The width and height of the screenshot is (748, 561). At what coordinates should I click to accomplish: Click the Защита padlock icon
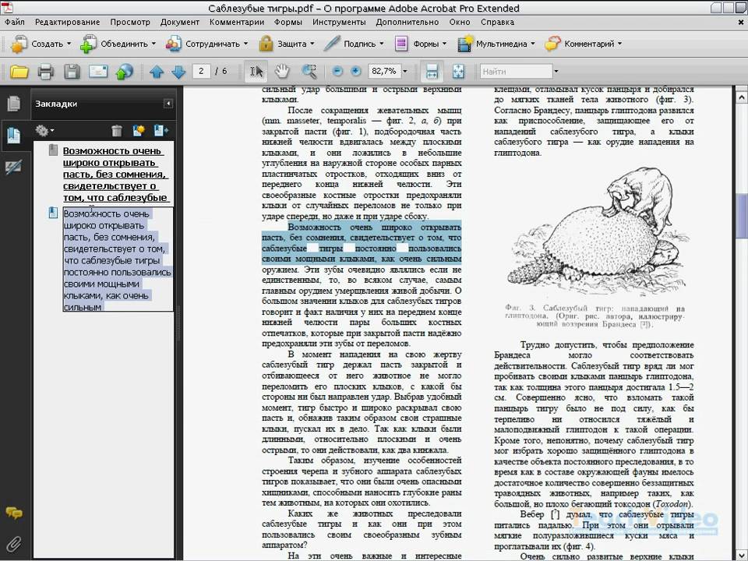click(266, 44)
